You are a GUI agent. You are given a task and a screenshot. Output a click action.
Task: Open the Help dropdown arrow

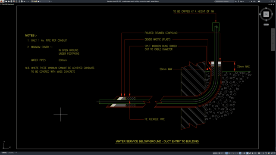click(x=261, y=1)
